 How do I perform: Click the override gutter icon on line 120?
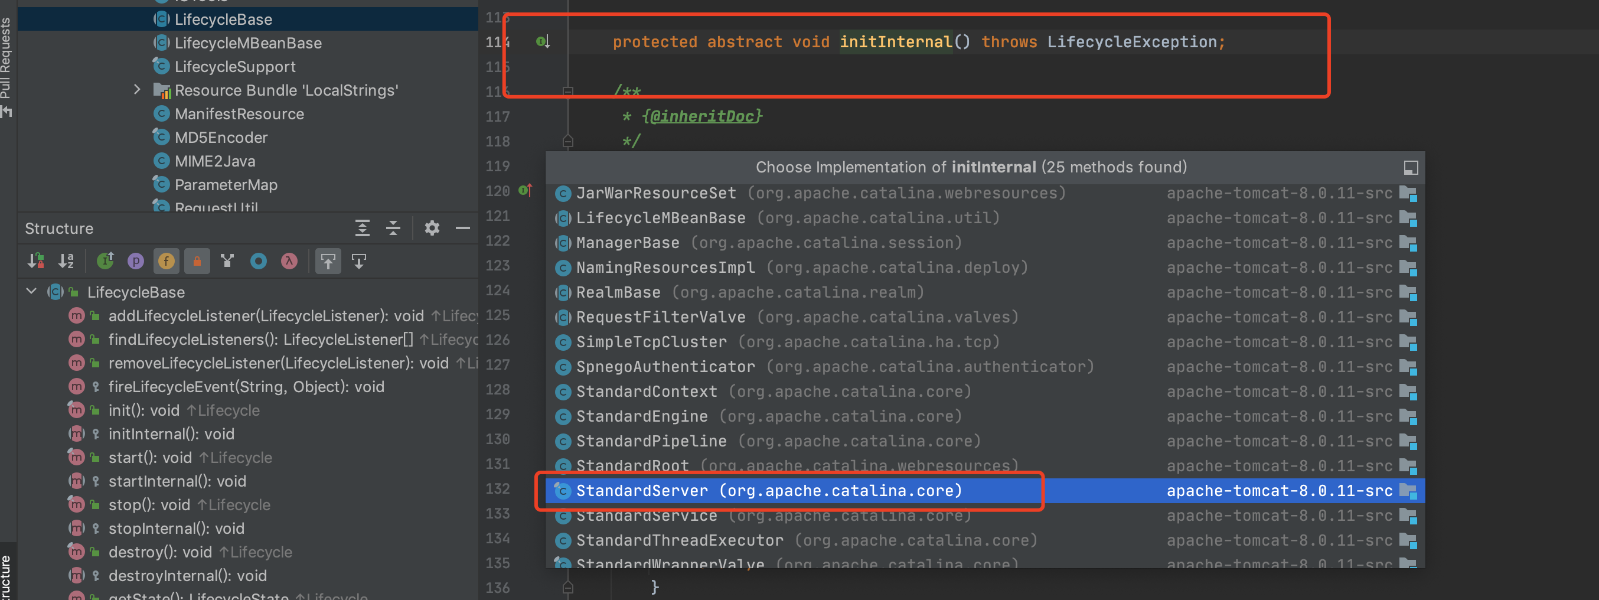coord(525,191)
